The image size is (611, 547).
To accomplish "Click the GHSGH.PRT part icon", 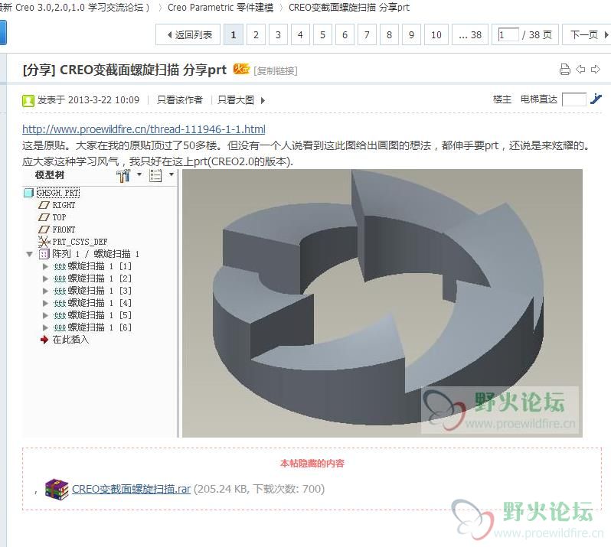I will tap(28, 193).
